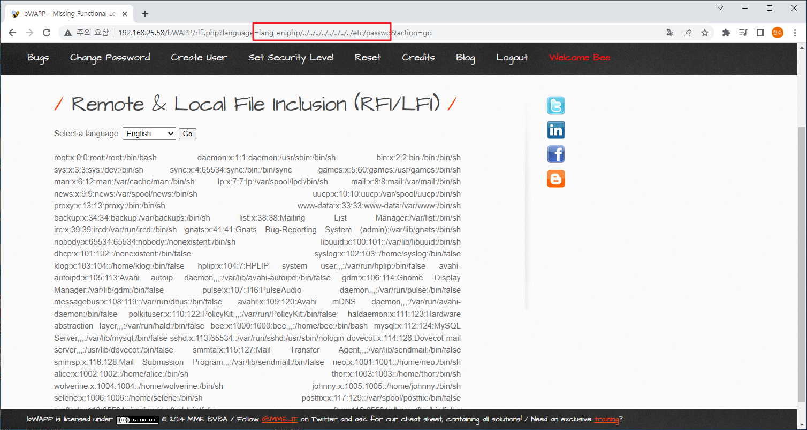Screen dimensions: 807x430
Task: Go back with browser back arrow
Action: [x=12, y=33]
